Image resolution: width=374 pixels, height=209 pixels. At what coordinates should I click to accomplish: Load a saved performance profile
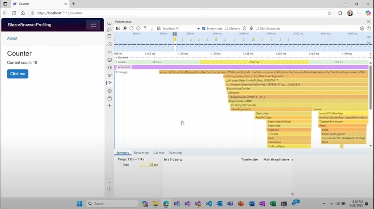[x=145, y=28]
